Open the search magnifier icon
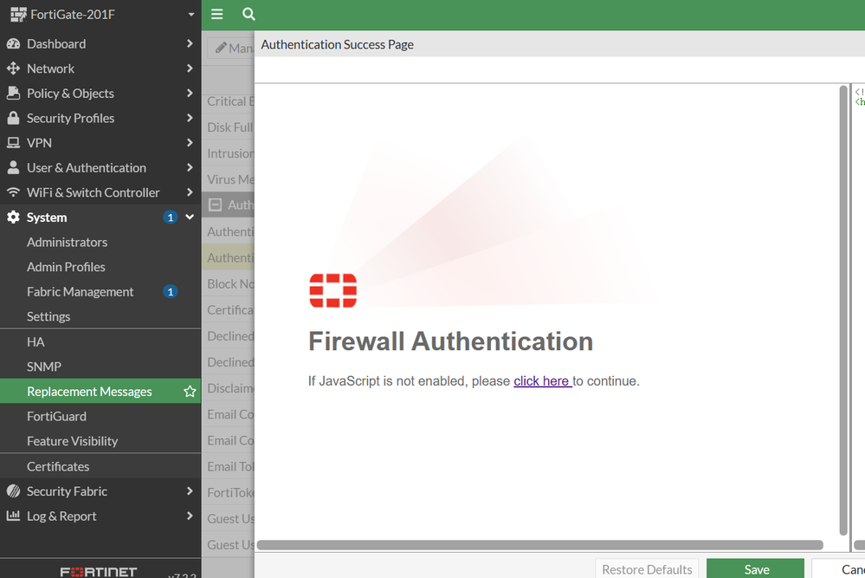 [x=249, y=15]
